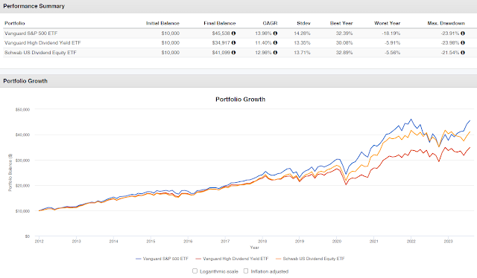
Task: Select the Vanguard High Dividend Yield ETF row name
Action: [x=42, y=43]
